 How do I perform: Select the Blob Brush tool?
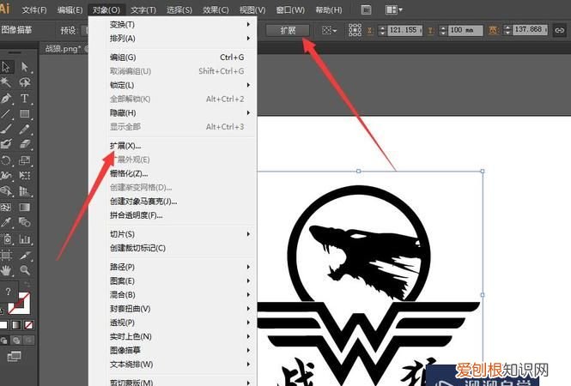click(6, 144)
